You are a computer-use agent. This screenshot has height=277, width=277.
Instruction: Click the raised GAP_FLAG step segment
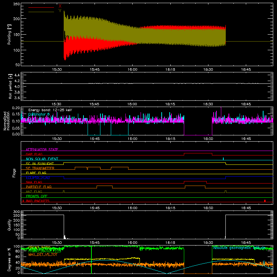coord(198,153)
